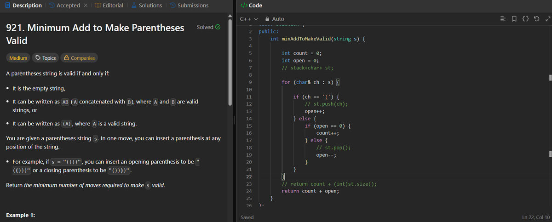Click the line 'return count + open;'
552x222 pixels.
(x=310, y=191)
